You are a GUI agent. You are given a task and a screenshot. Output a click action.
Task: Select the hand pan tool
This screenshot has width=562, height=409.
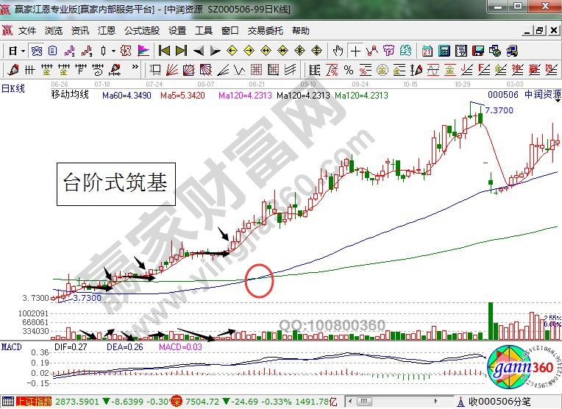[338, 51]
